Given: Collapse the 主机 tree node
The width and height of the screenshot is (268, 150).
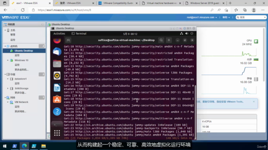Looking at the screenshot, I should pyautogui.click(x=5, y=30).
